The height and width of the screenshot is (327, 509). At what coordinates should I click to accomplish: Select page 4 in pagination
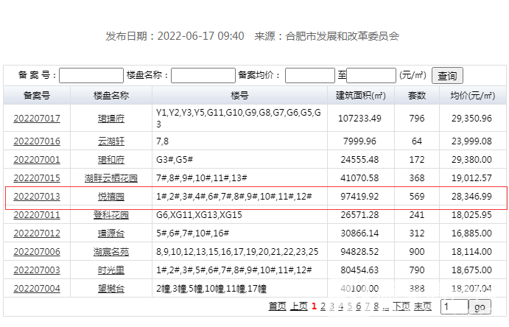(340, 306)
